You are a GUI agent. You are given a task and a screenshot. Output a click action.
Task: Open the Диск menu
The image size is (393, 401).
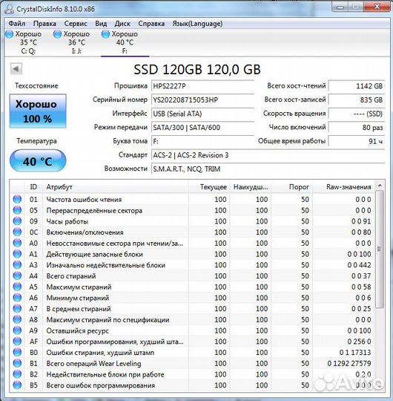[122, 24]
